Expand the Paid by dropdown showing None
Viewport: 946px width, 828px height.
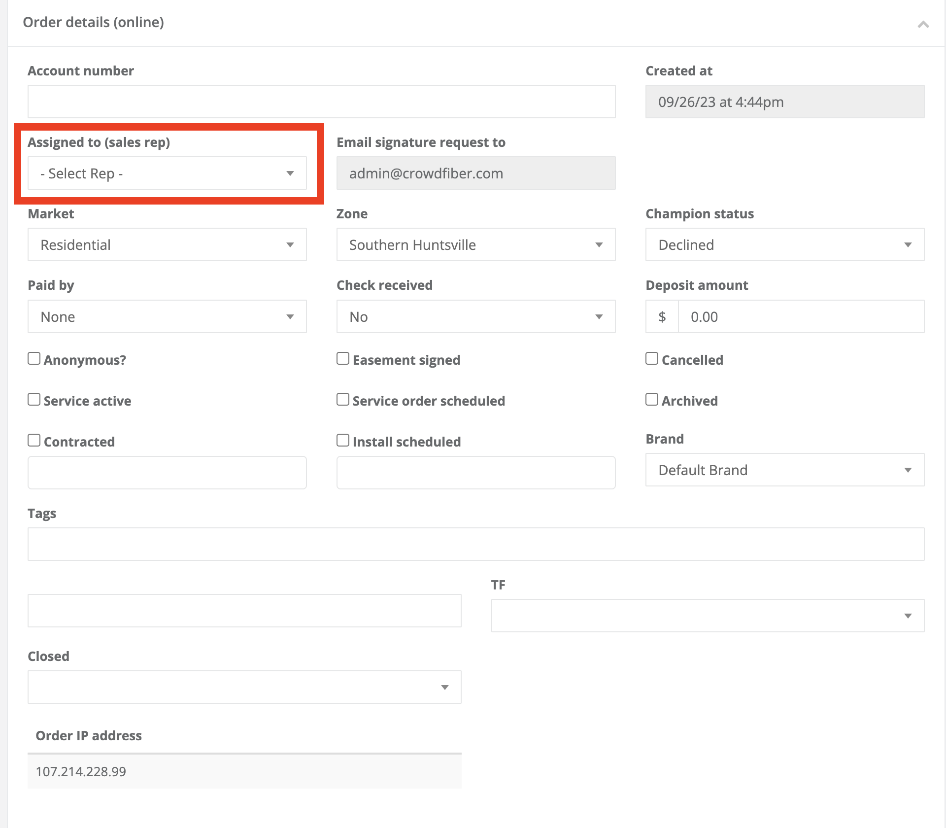point(167,316)
